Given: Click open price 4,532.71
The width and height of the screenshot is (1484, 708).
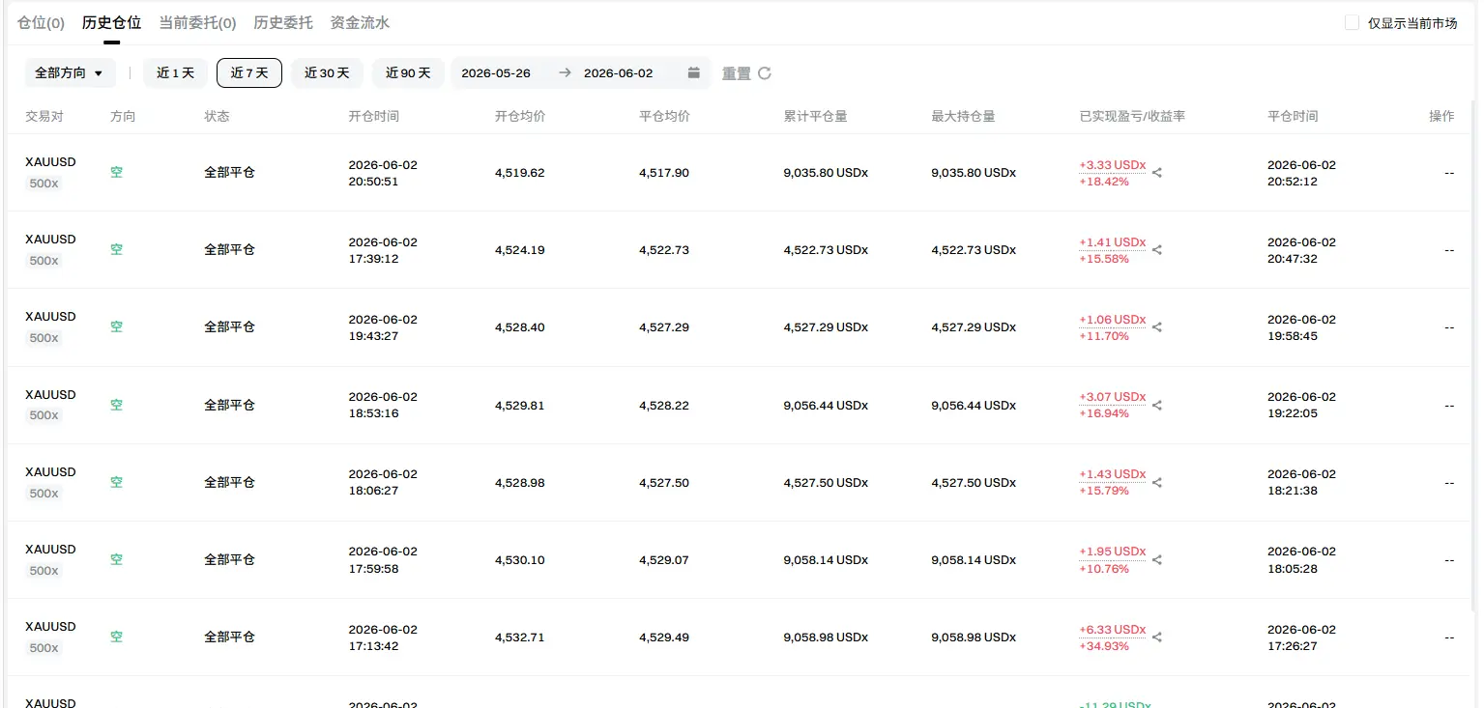Looking at the screenshot, I should [x=519, y=637].
